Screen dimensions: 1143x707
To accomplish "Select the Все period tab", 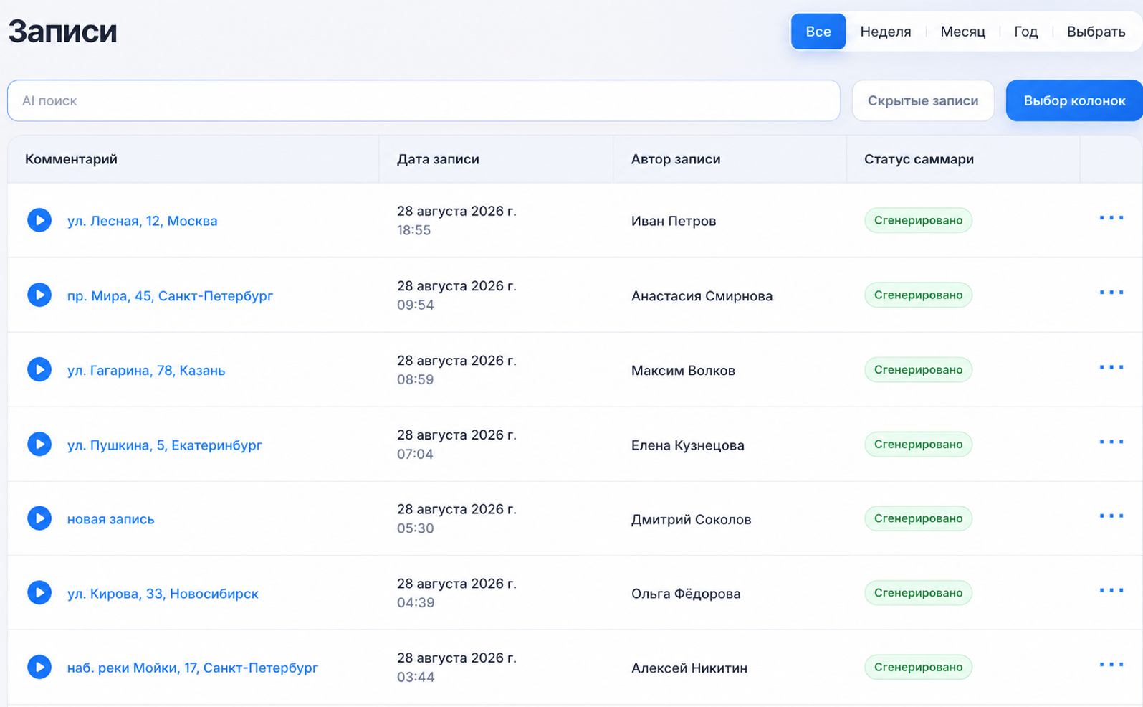I will click(x=818, y=32).
